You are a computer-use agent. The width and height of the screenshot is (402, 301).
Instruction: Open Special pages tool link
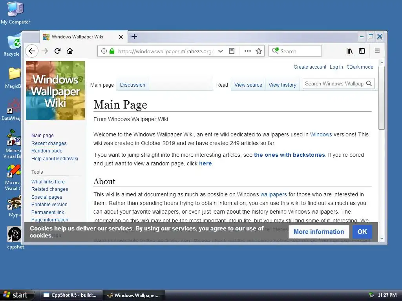pos(47,197)
